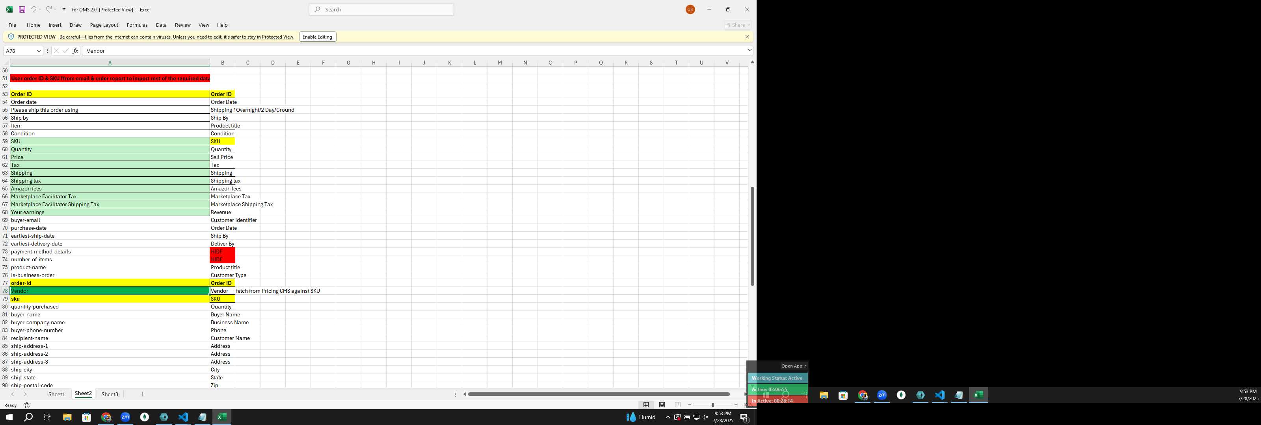Viewport: 1261px width, 425px height.
Task: Select the green Vendor cell in A78
Action: (x=110, y=291)
